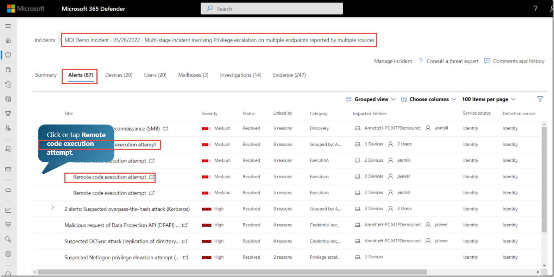Click the Microsoft 365 Defender title
This screenshot has width=554, height=277.
93,9
